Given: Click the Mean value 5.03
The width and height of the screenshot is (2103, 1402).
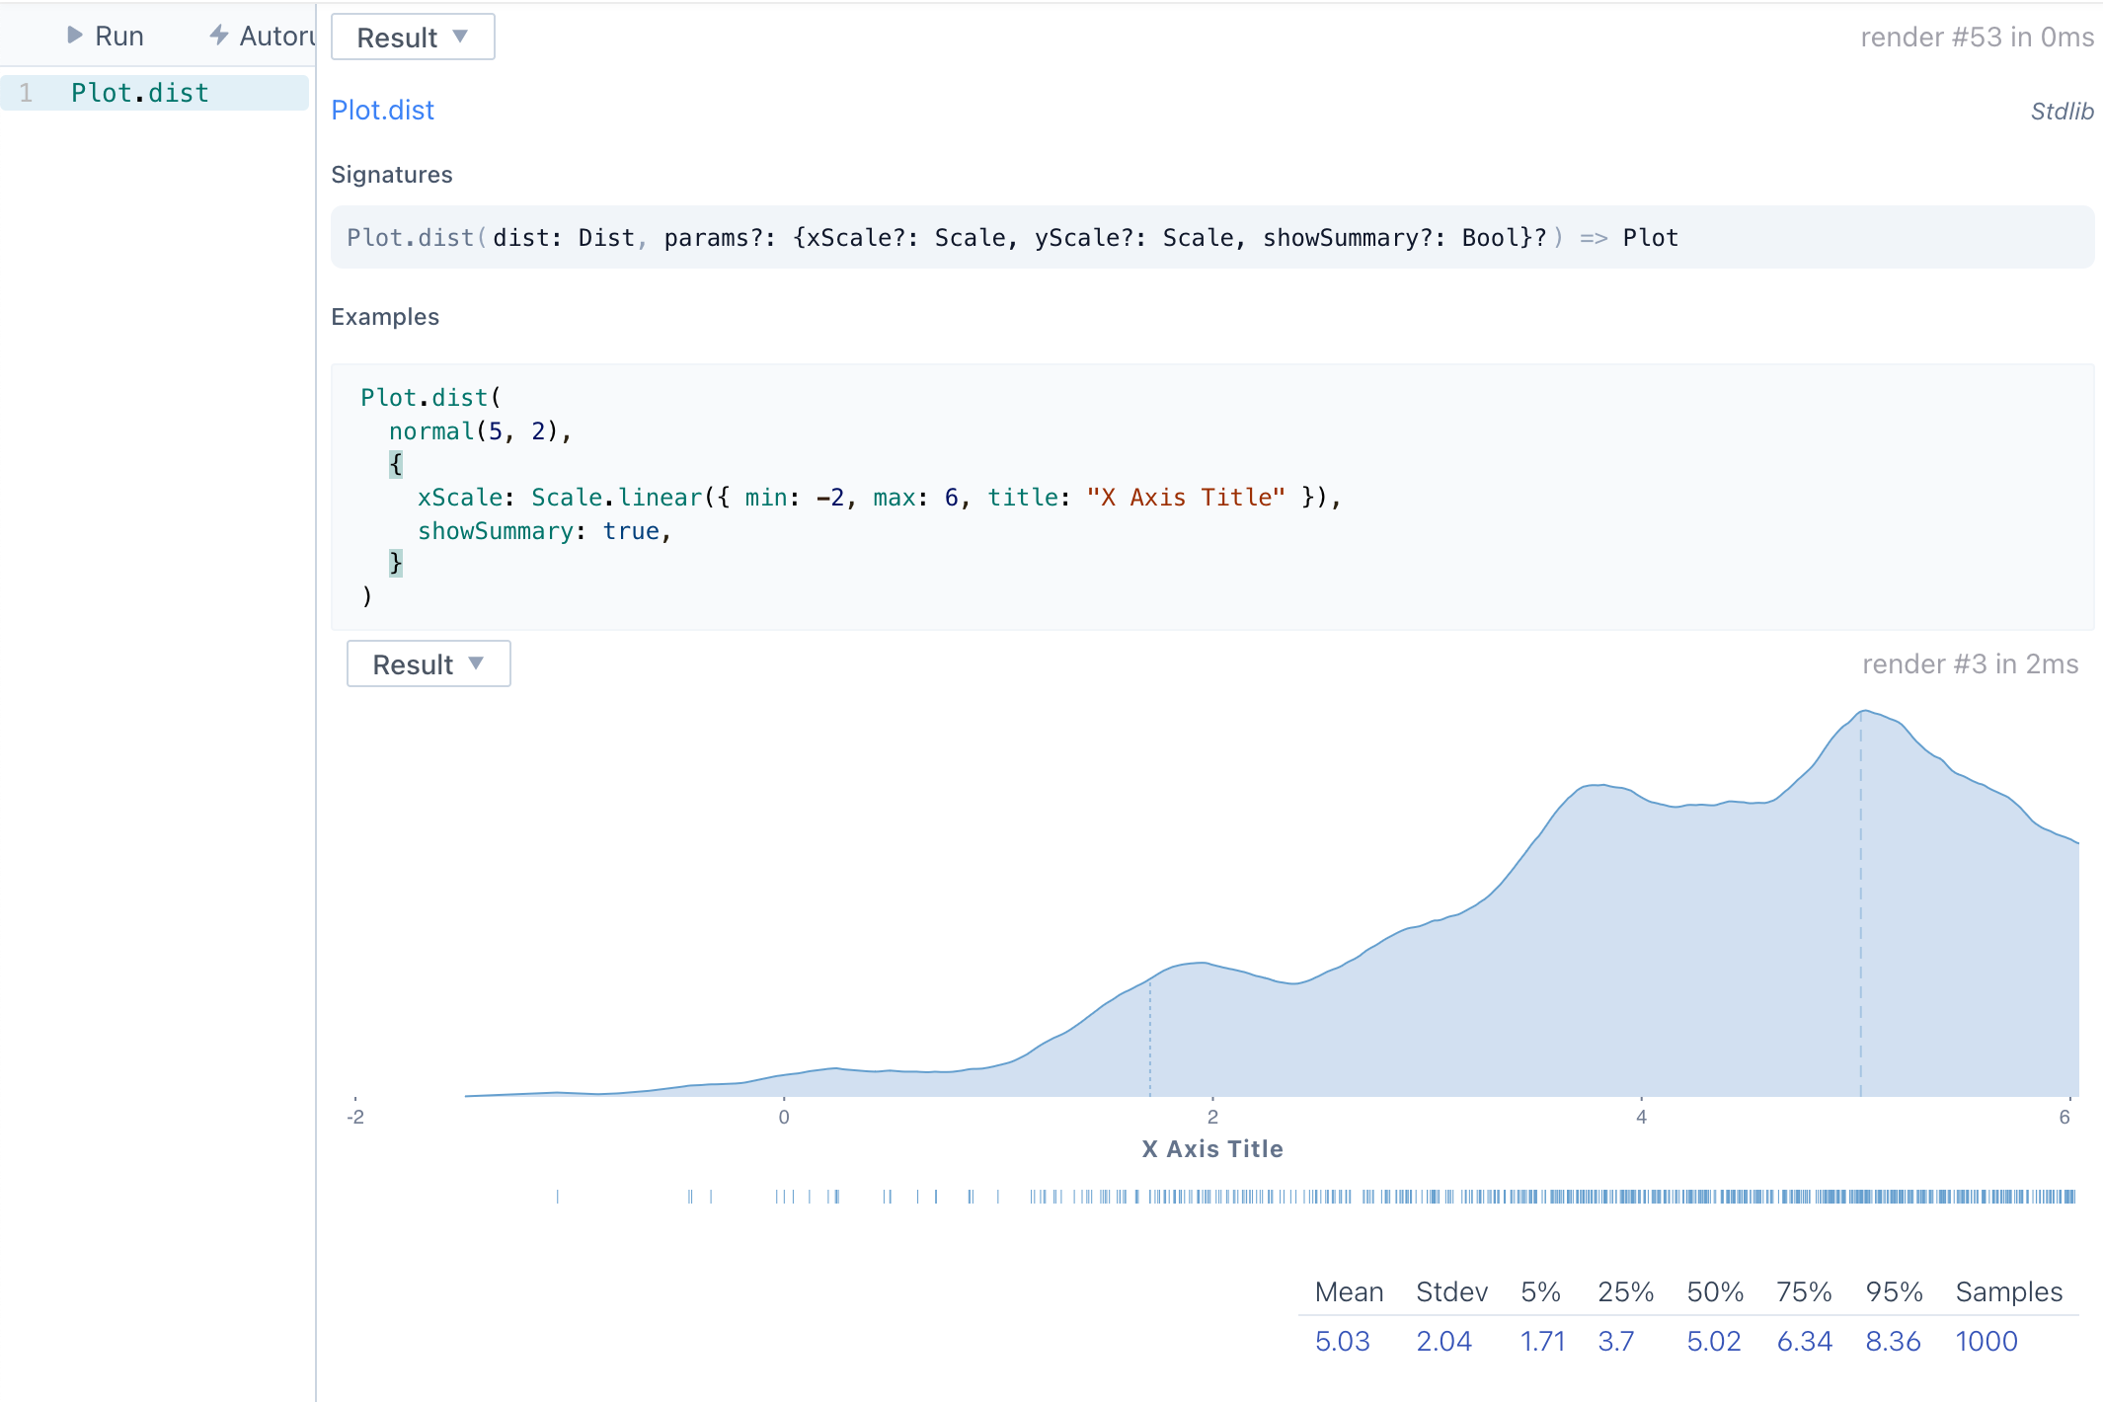Looking at the screenshot, I should [1342, 1341].
